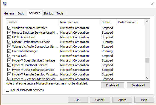Click the services list scrollbar thumb
Image resolution: width=156 pixels, height=105 pixels.
pyautogui.click(x=147, y=60)
